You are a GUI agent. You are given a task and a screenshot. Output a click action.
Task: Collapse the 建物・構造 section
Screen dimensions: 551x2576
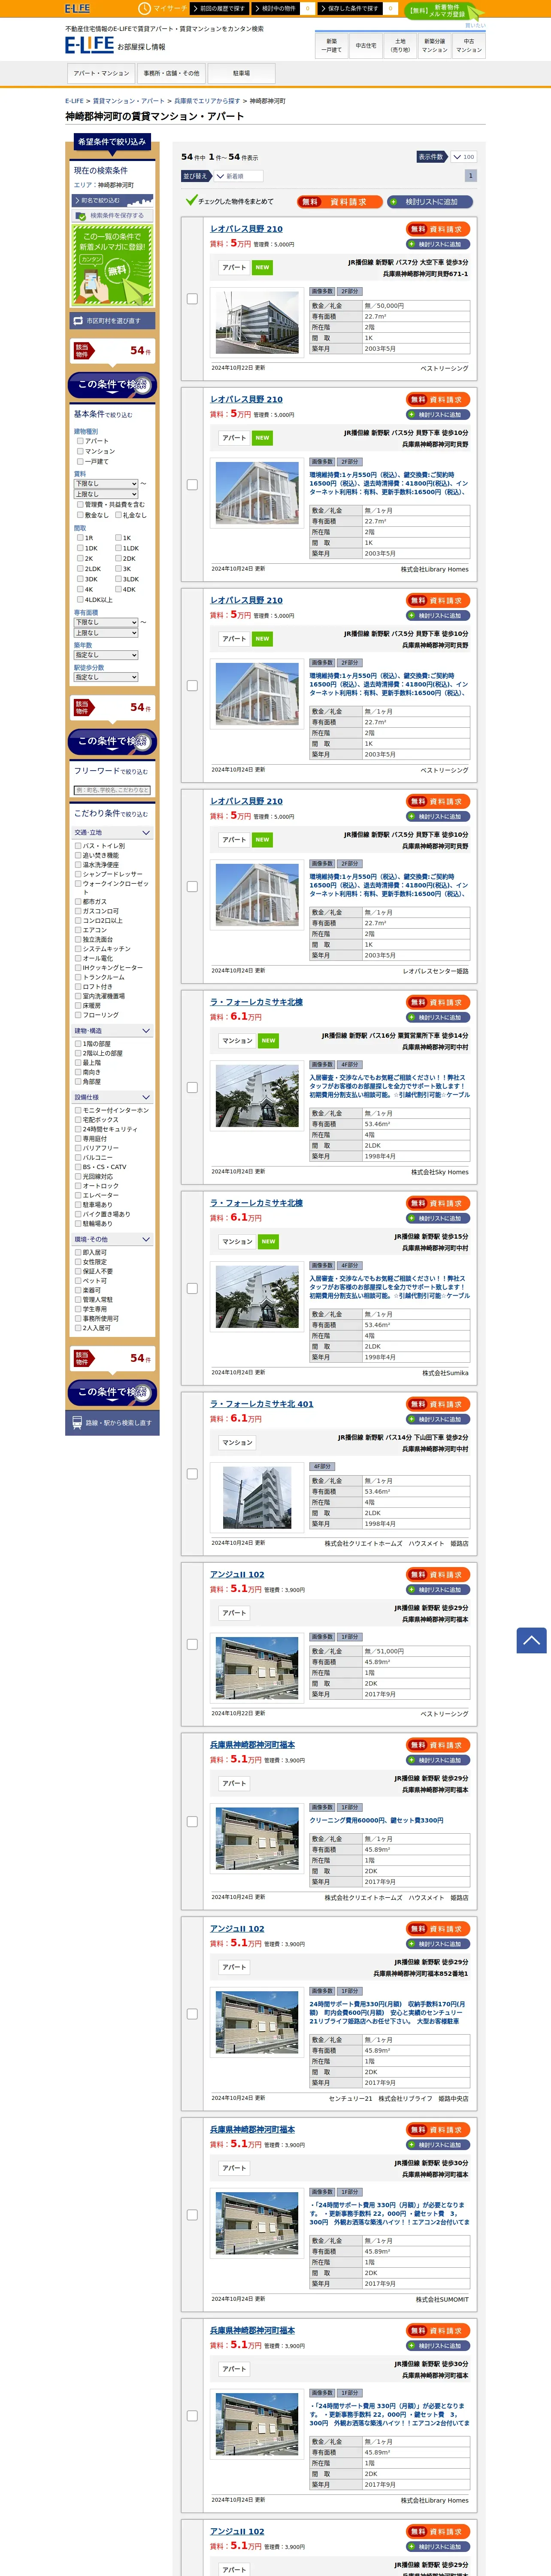pos(112,1031)
